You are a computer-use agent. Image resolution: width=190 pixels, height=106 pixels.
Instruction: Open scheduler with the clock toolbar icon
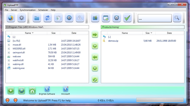tap(117, 18)
